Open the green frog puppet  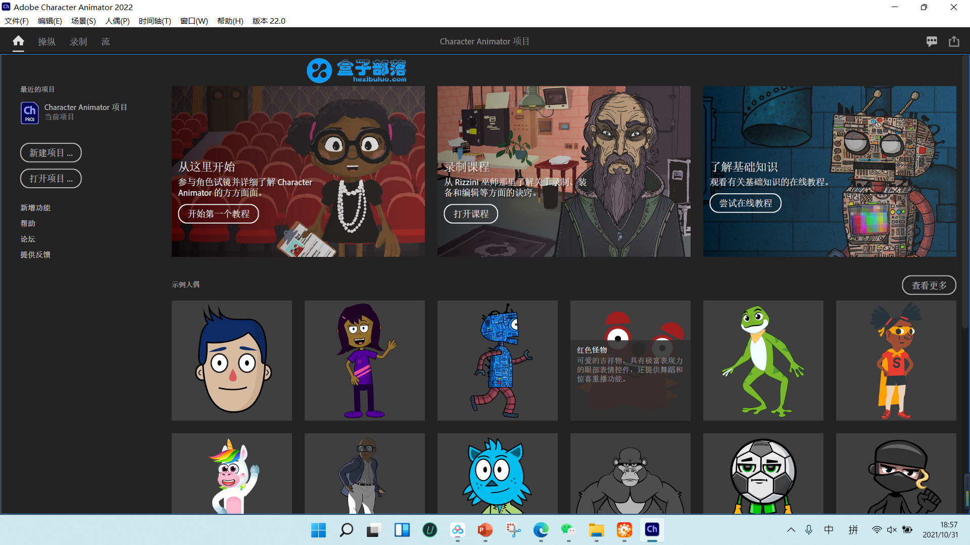763,360
